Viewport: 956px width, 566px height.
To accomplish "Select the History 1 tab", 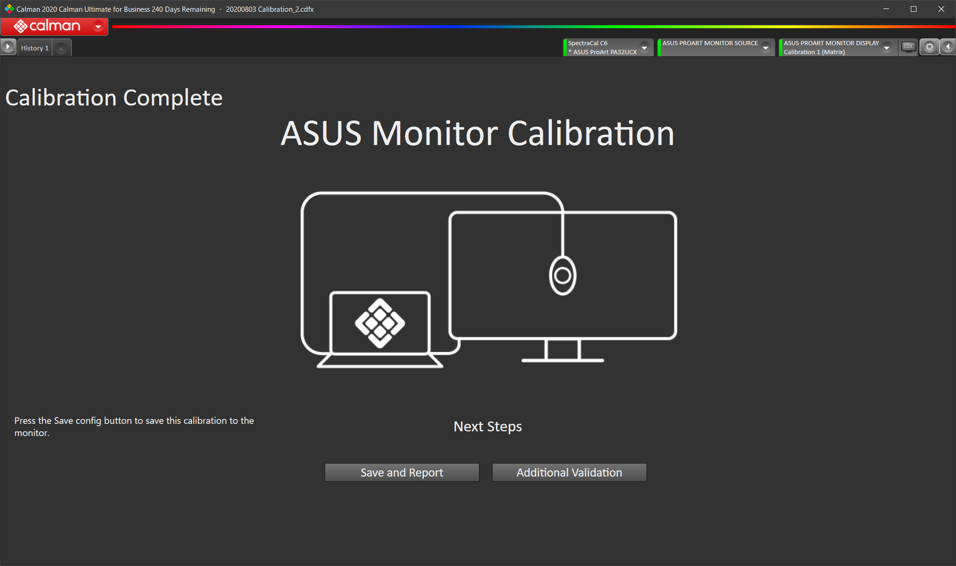I will click(35, 48).
